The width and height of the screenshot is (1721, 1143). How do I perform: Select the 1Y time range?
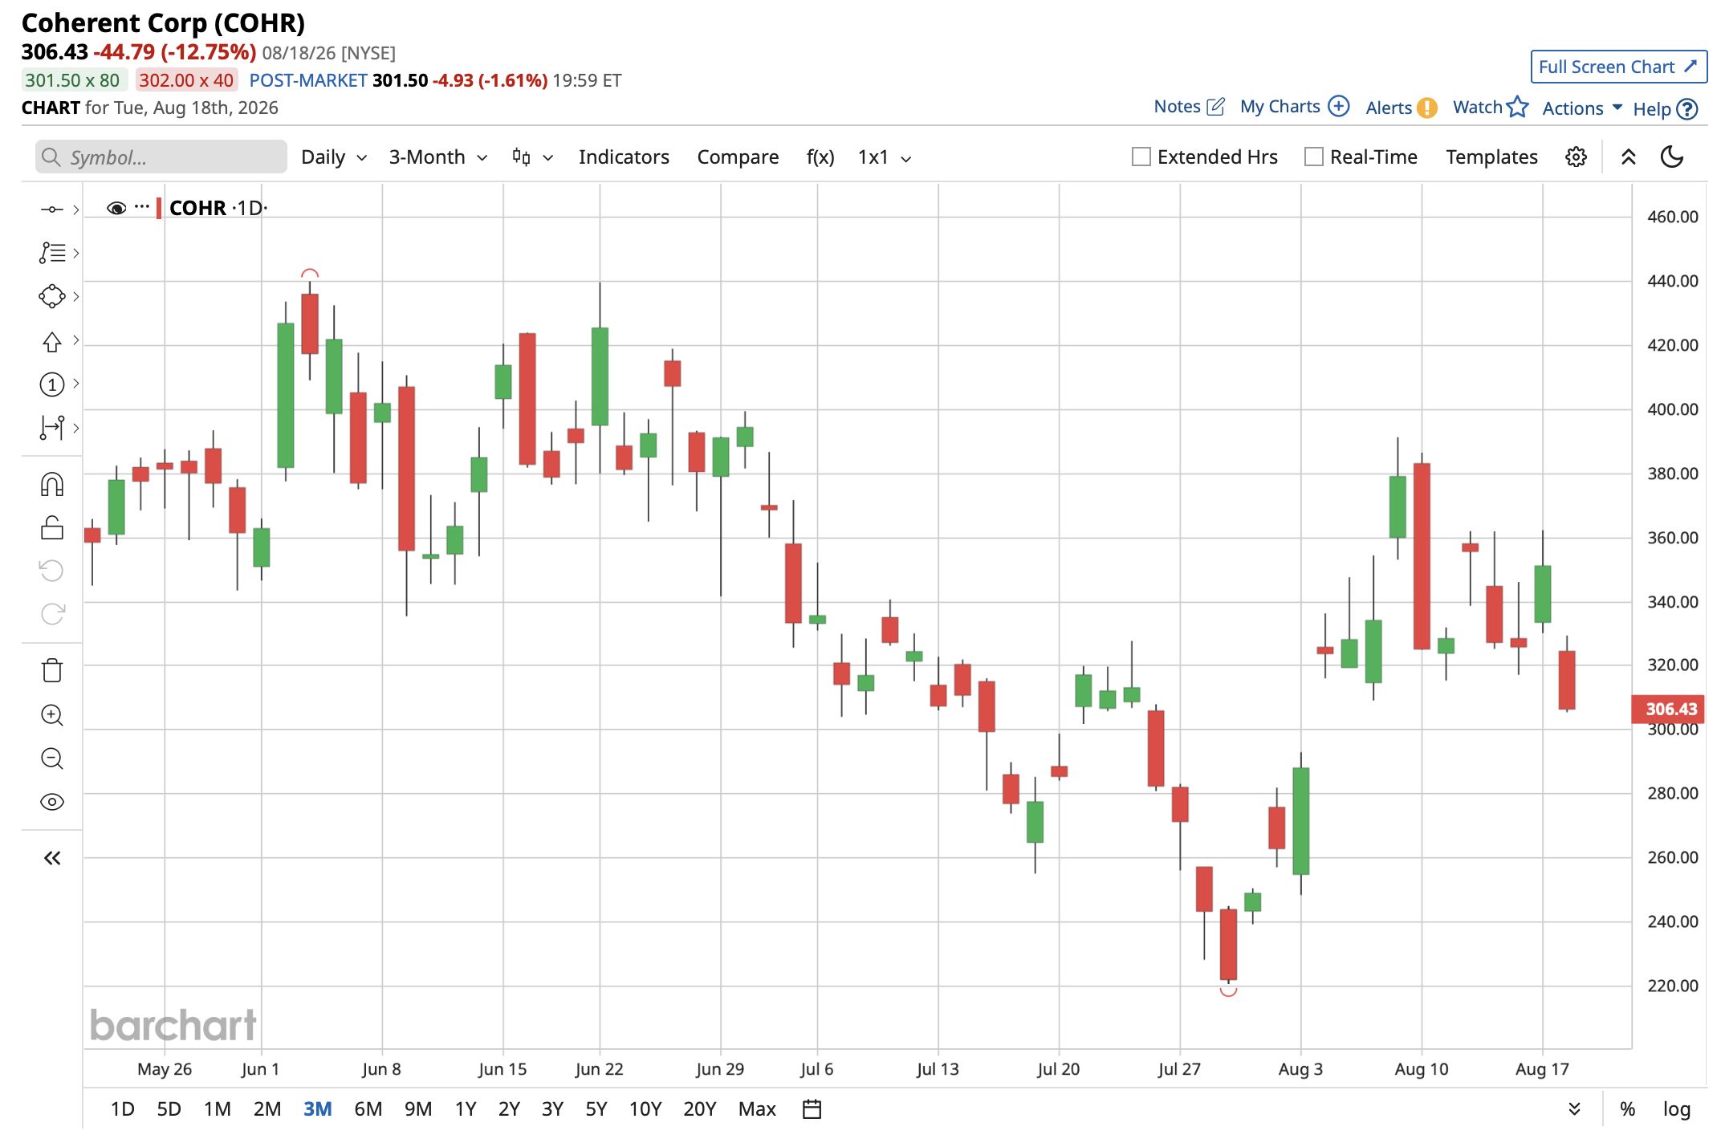[466, 1109]
